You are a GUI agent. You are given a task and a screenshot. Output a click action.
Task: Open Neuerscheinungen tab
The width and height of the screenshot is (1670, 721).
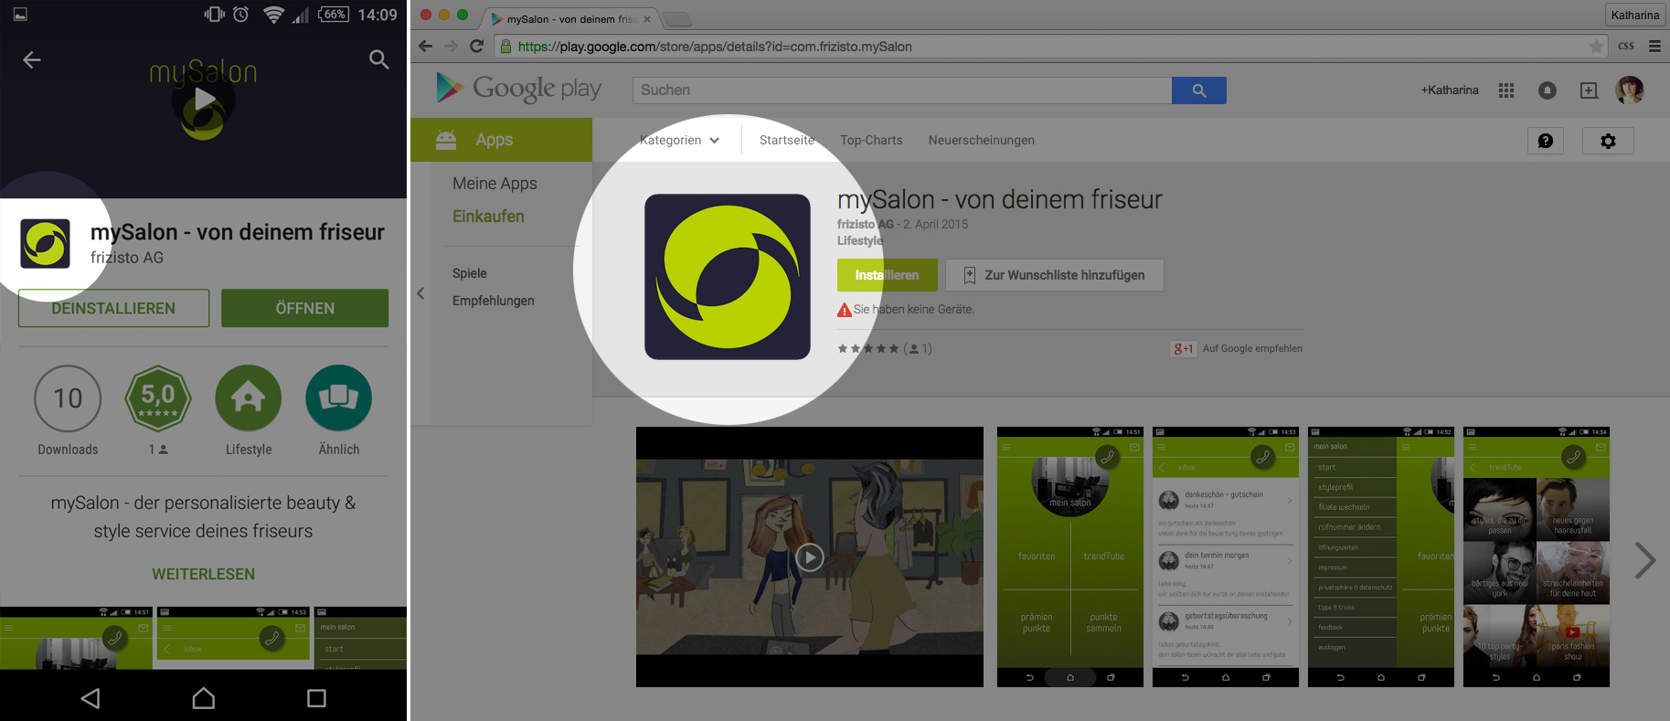click(x=982, y=140)
